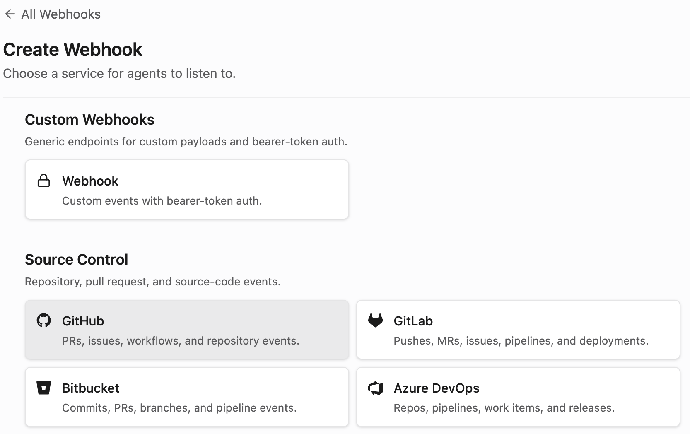Select the Azure DevOps service title
Image resolution: width=690 pixels, height=434 pixels.
point(437,388)
